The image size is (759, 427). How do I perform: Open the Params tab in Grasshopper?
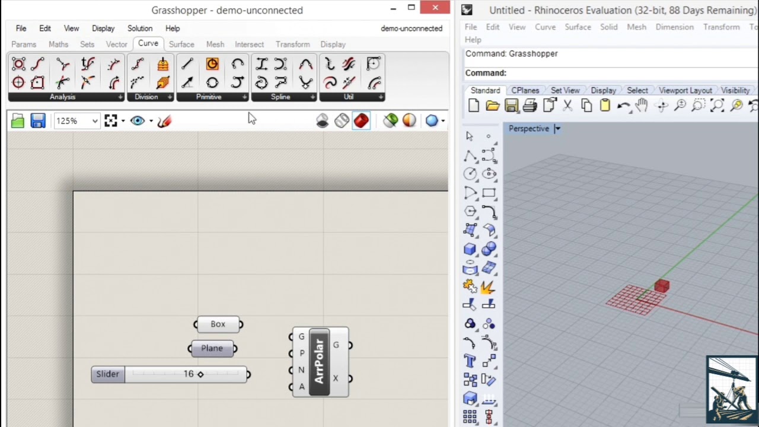pos(24,44)
